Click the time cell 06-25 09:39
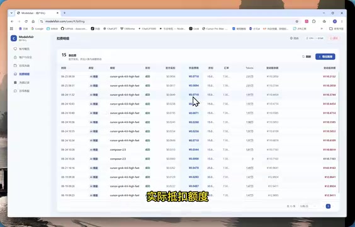 point(68,77)
